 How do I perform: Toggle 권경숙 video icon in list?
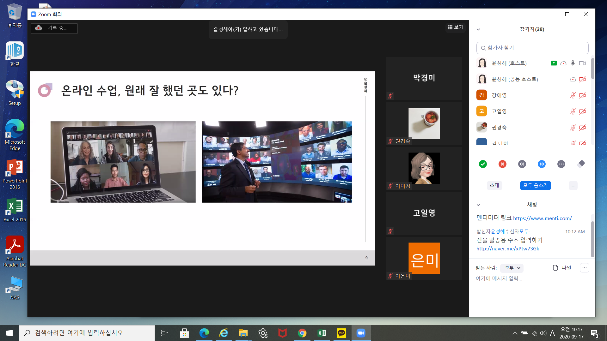(582, 128)
